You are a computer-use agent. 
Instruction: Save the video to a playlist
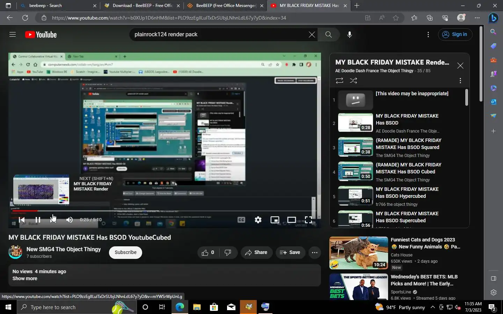pos(290,252)
